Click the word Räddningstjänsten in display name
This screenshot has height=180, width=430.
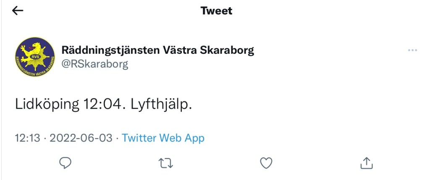tap(109, 50)
